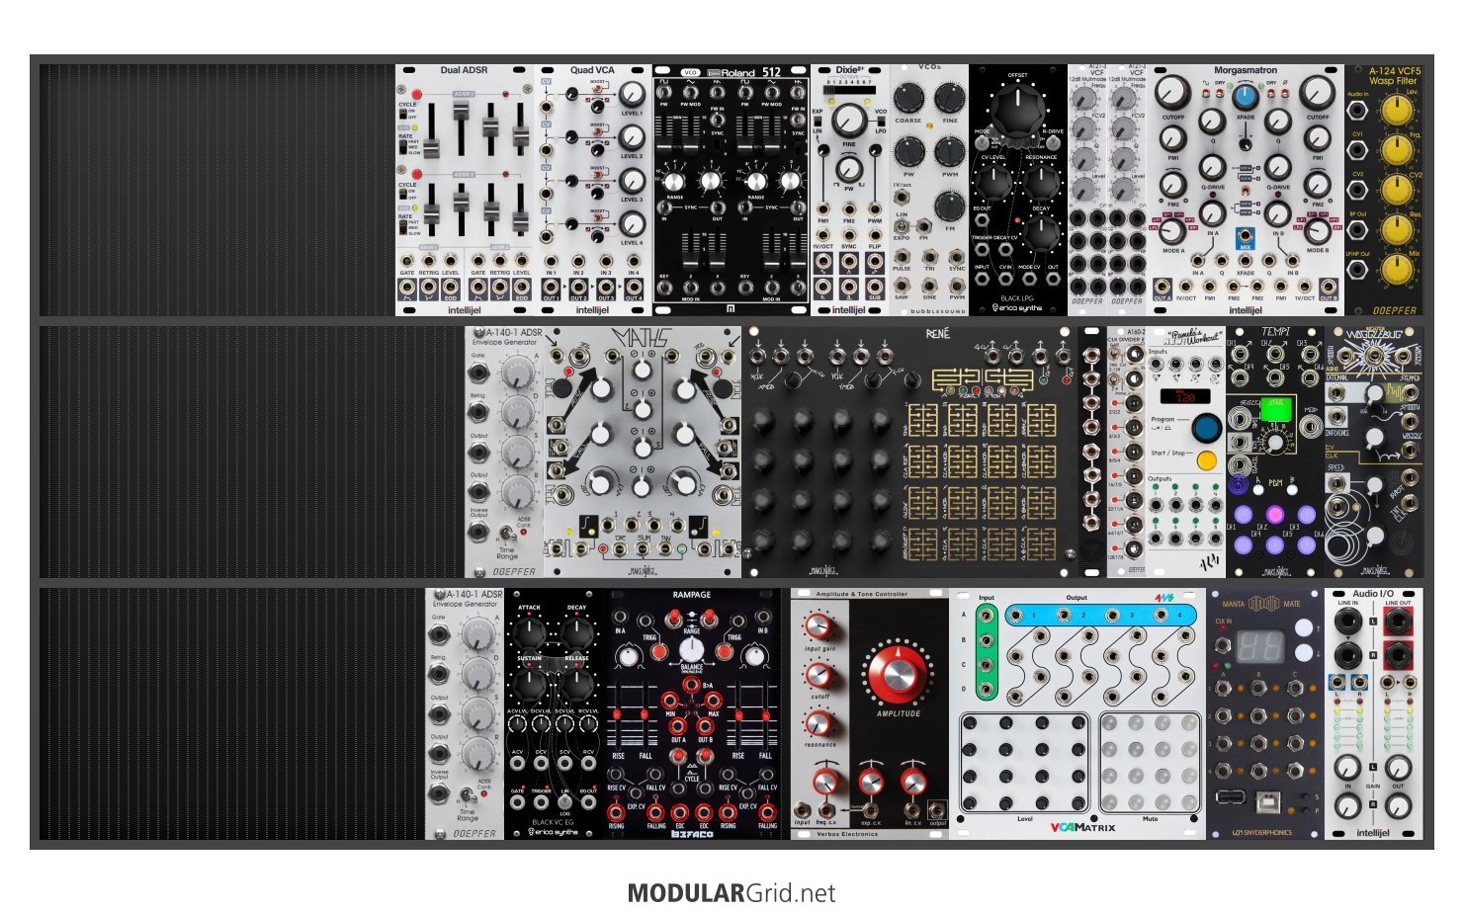1464x914 pixels.
Task: Click the VCOb PWM knob
Action: pyautogui.click(x=950, y=151)
